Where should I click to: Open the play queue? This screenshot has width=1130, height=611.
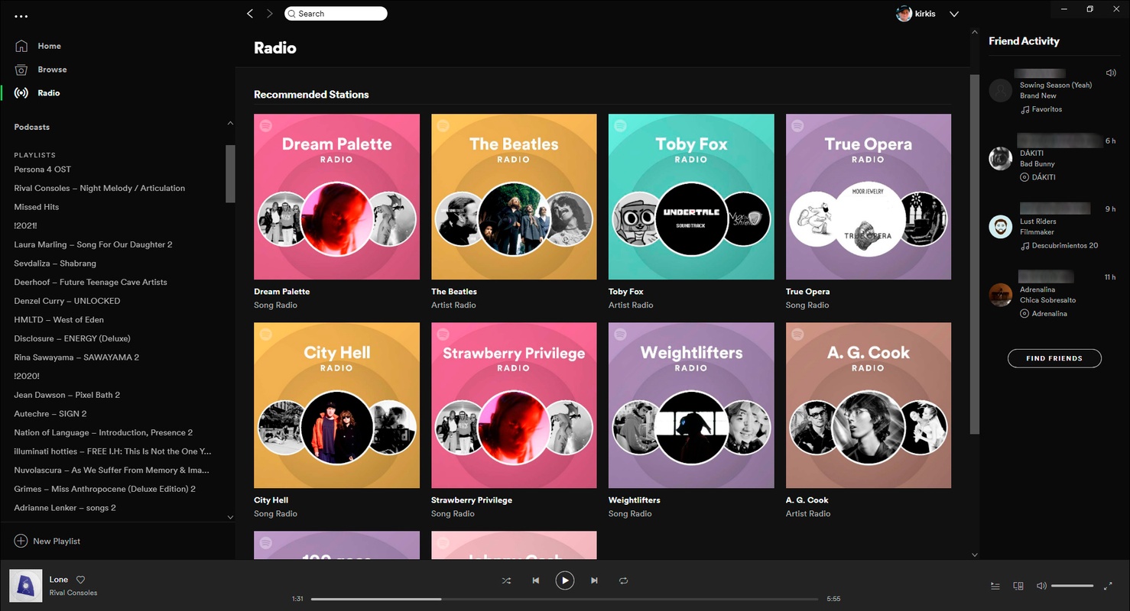tap(995, 586)
